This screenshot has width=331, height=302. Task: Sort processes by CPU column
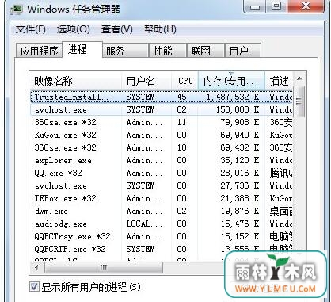[x=185, y=81]
